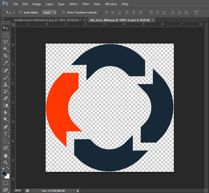Choose the Healing Brush tool
This screenshot has height=193, width=209.
5,71
